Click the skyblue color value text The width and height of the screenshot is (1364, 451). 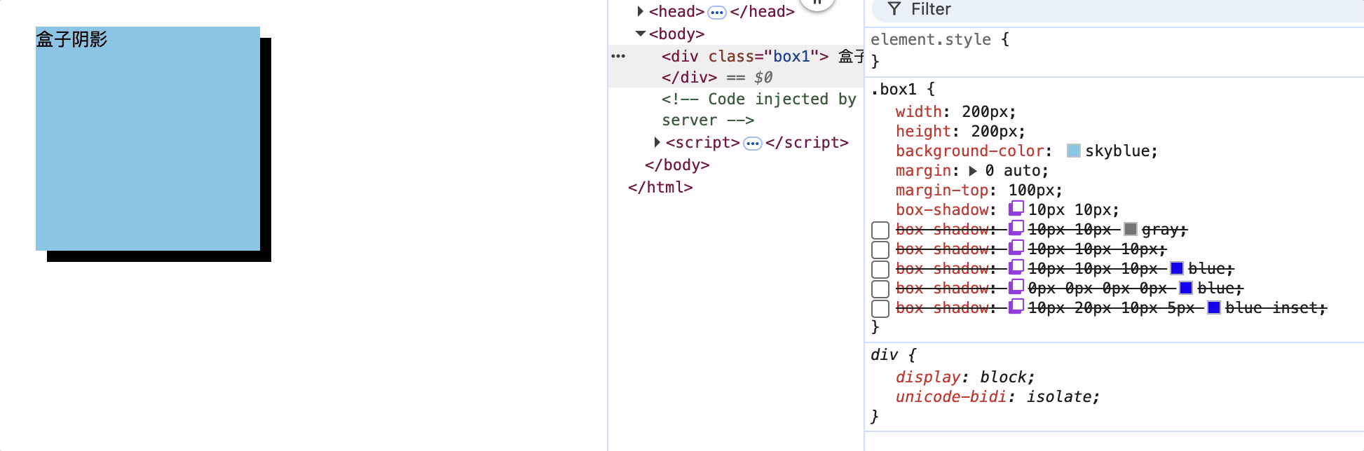(x=1117, y=151)
